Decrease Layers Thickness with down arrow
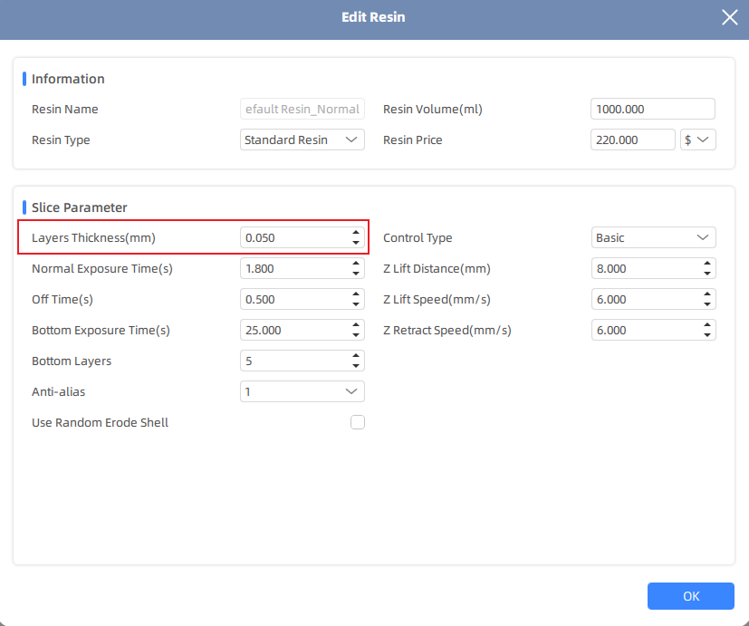Screen dimensions: 749x626 pos(356,243)
